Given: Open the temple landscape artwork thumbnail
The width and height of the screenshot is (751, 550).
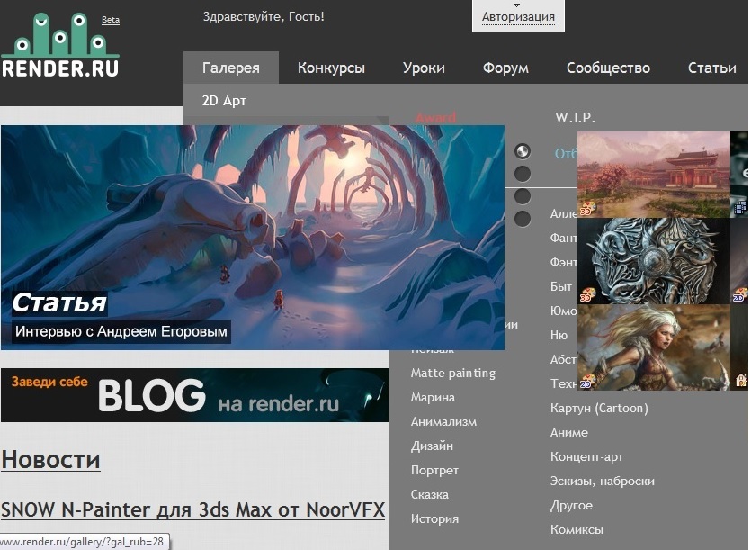Looking at the screenshot, I should 654,174.
